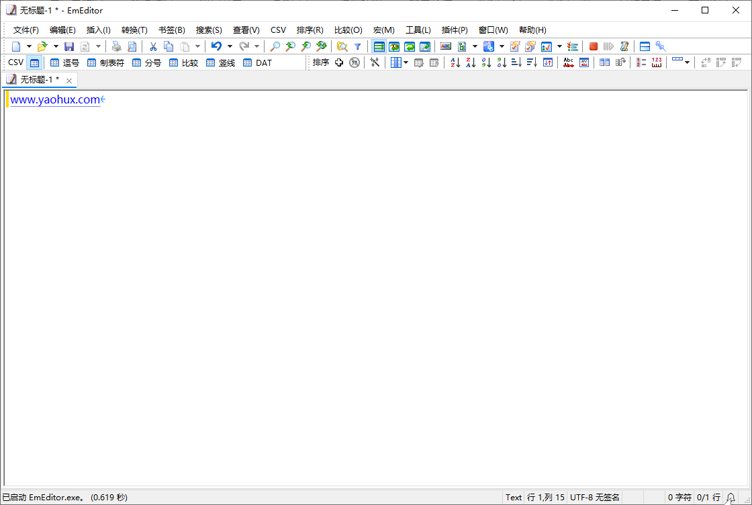
Task: Sort A to Z ascending icon
Action: point(455,62)
